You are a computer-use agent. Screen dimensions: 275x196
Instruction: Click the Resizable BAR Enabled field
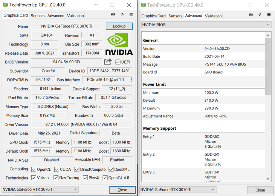click(x=117, y=160)
